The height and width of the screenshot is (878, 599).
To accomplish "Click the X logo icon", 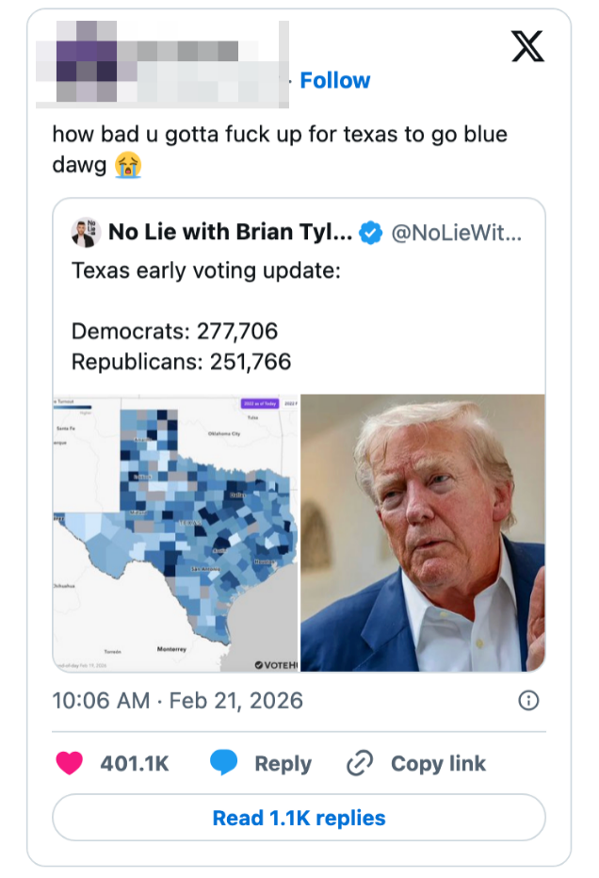I will tap(527, 45).
